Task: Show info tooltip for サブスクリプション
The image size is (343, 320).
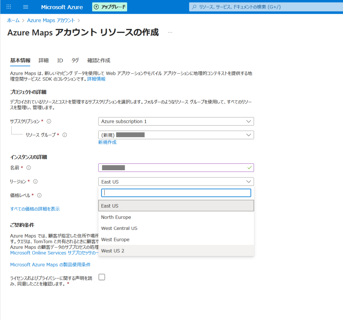Action: click(x=49, y=121)
